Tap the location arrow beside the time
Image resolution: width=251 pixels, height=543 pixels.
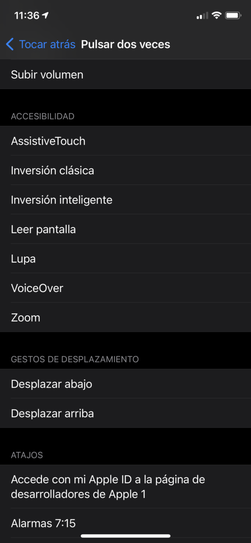click(x=45, y=15)
